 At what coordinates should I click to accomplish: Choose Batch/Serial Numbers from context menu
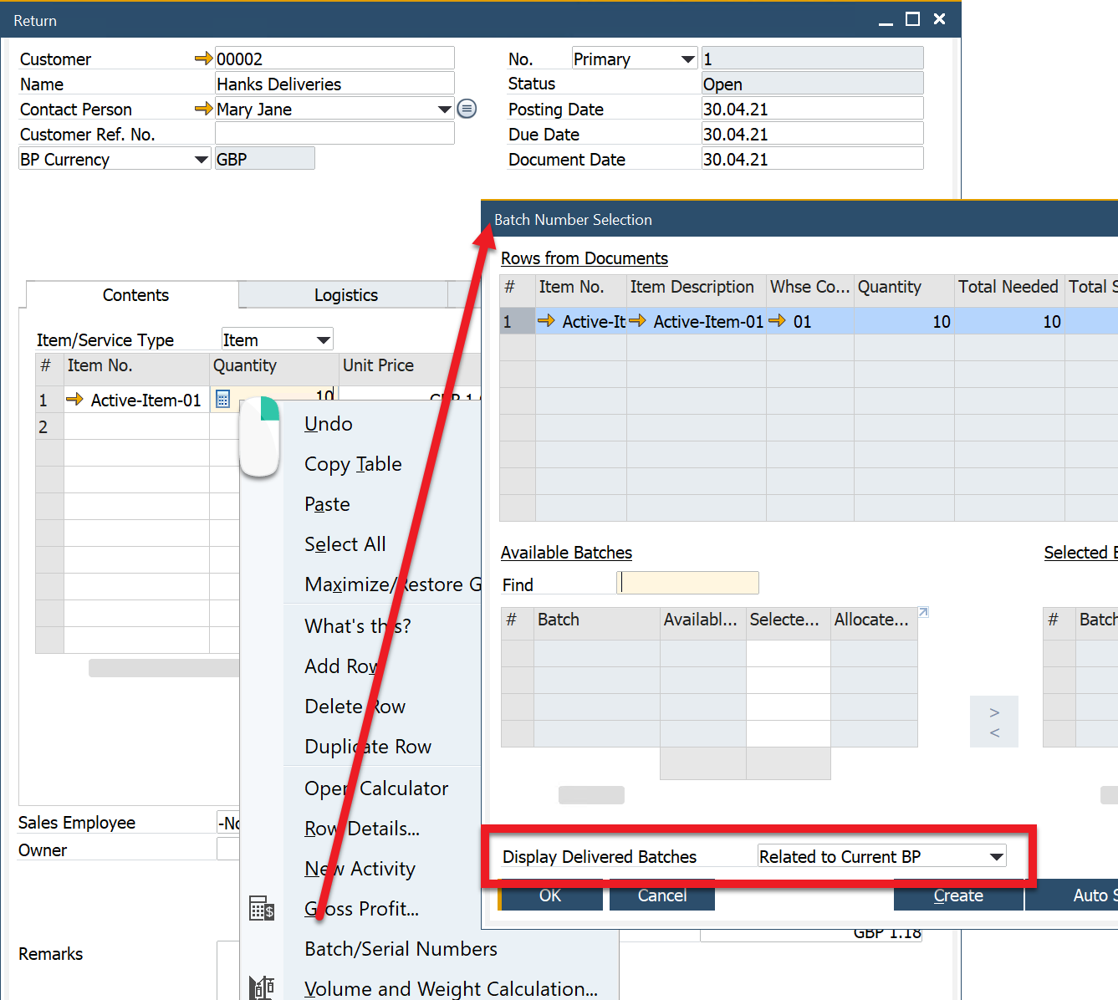(x=401, y=949)
